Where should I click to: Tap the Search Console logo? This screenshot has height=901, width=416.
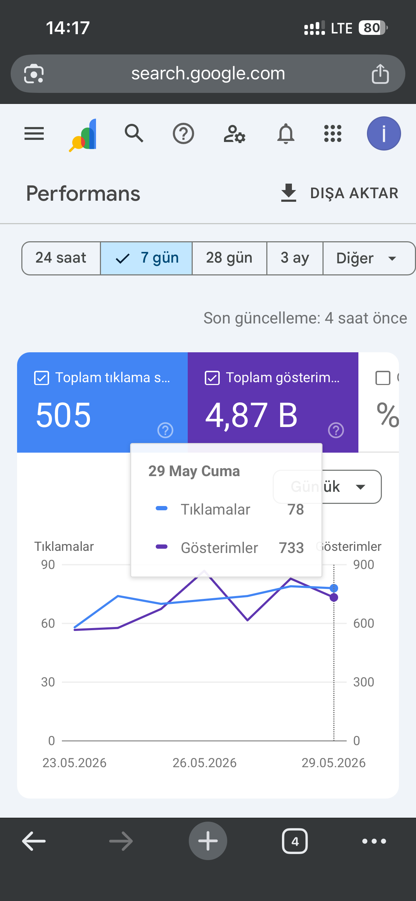point(83,135)
